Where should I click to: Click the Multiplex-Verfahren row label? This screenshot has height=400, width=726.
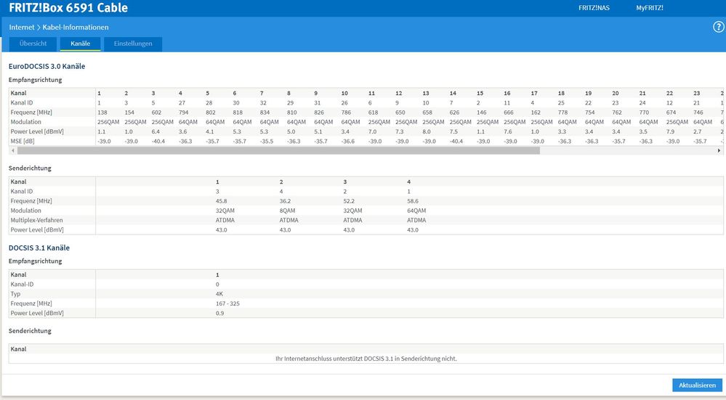36,221
